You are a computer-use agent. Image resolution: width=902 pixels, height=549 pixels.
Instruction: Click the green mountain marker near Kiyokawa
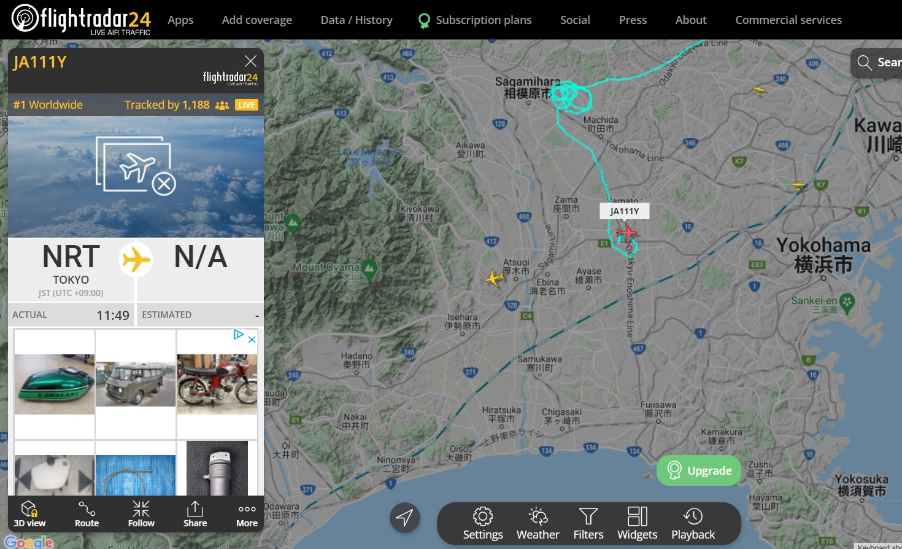click(293, 223)
